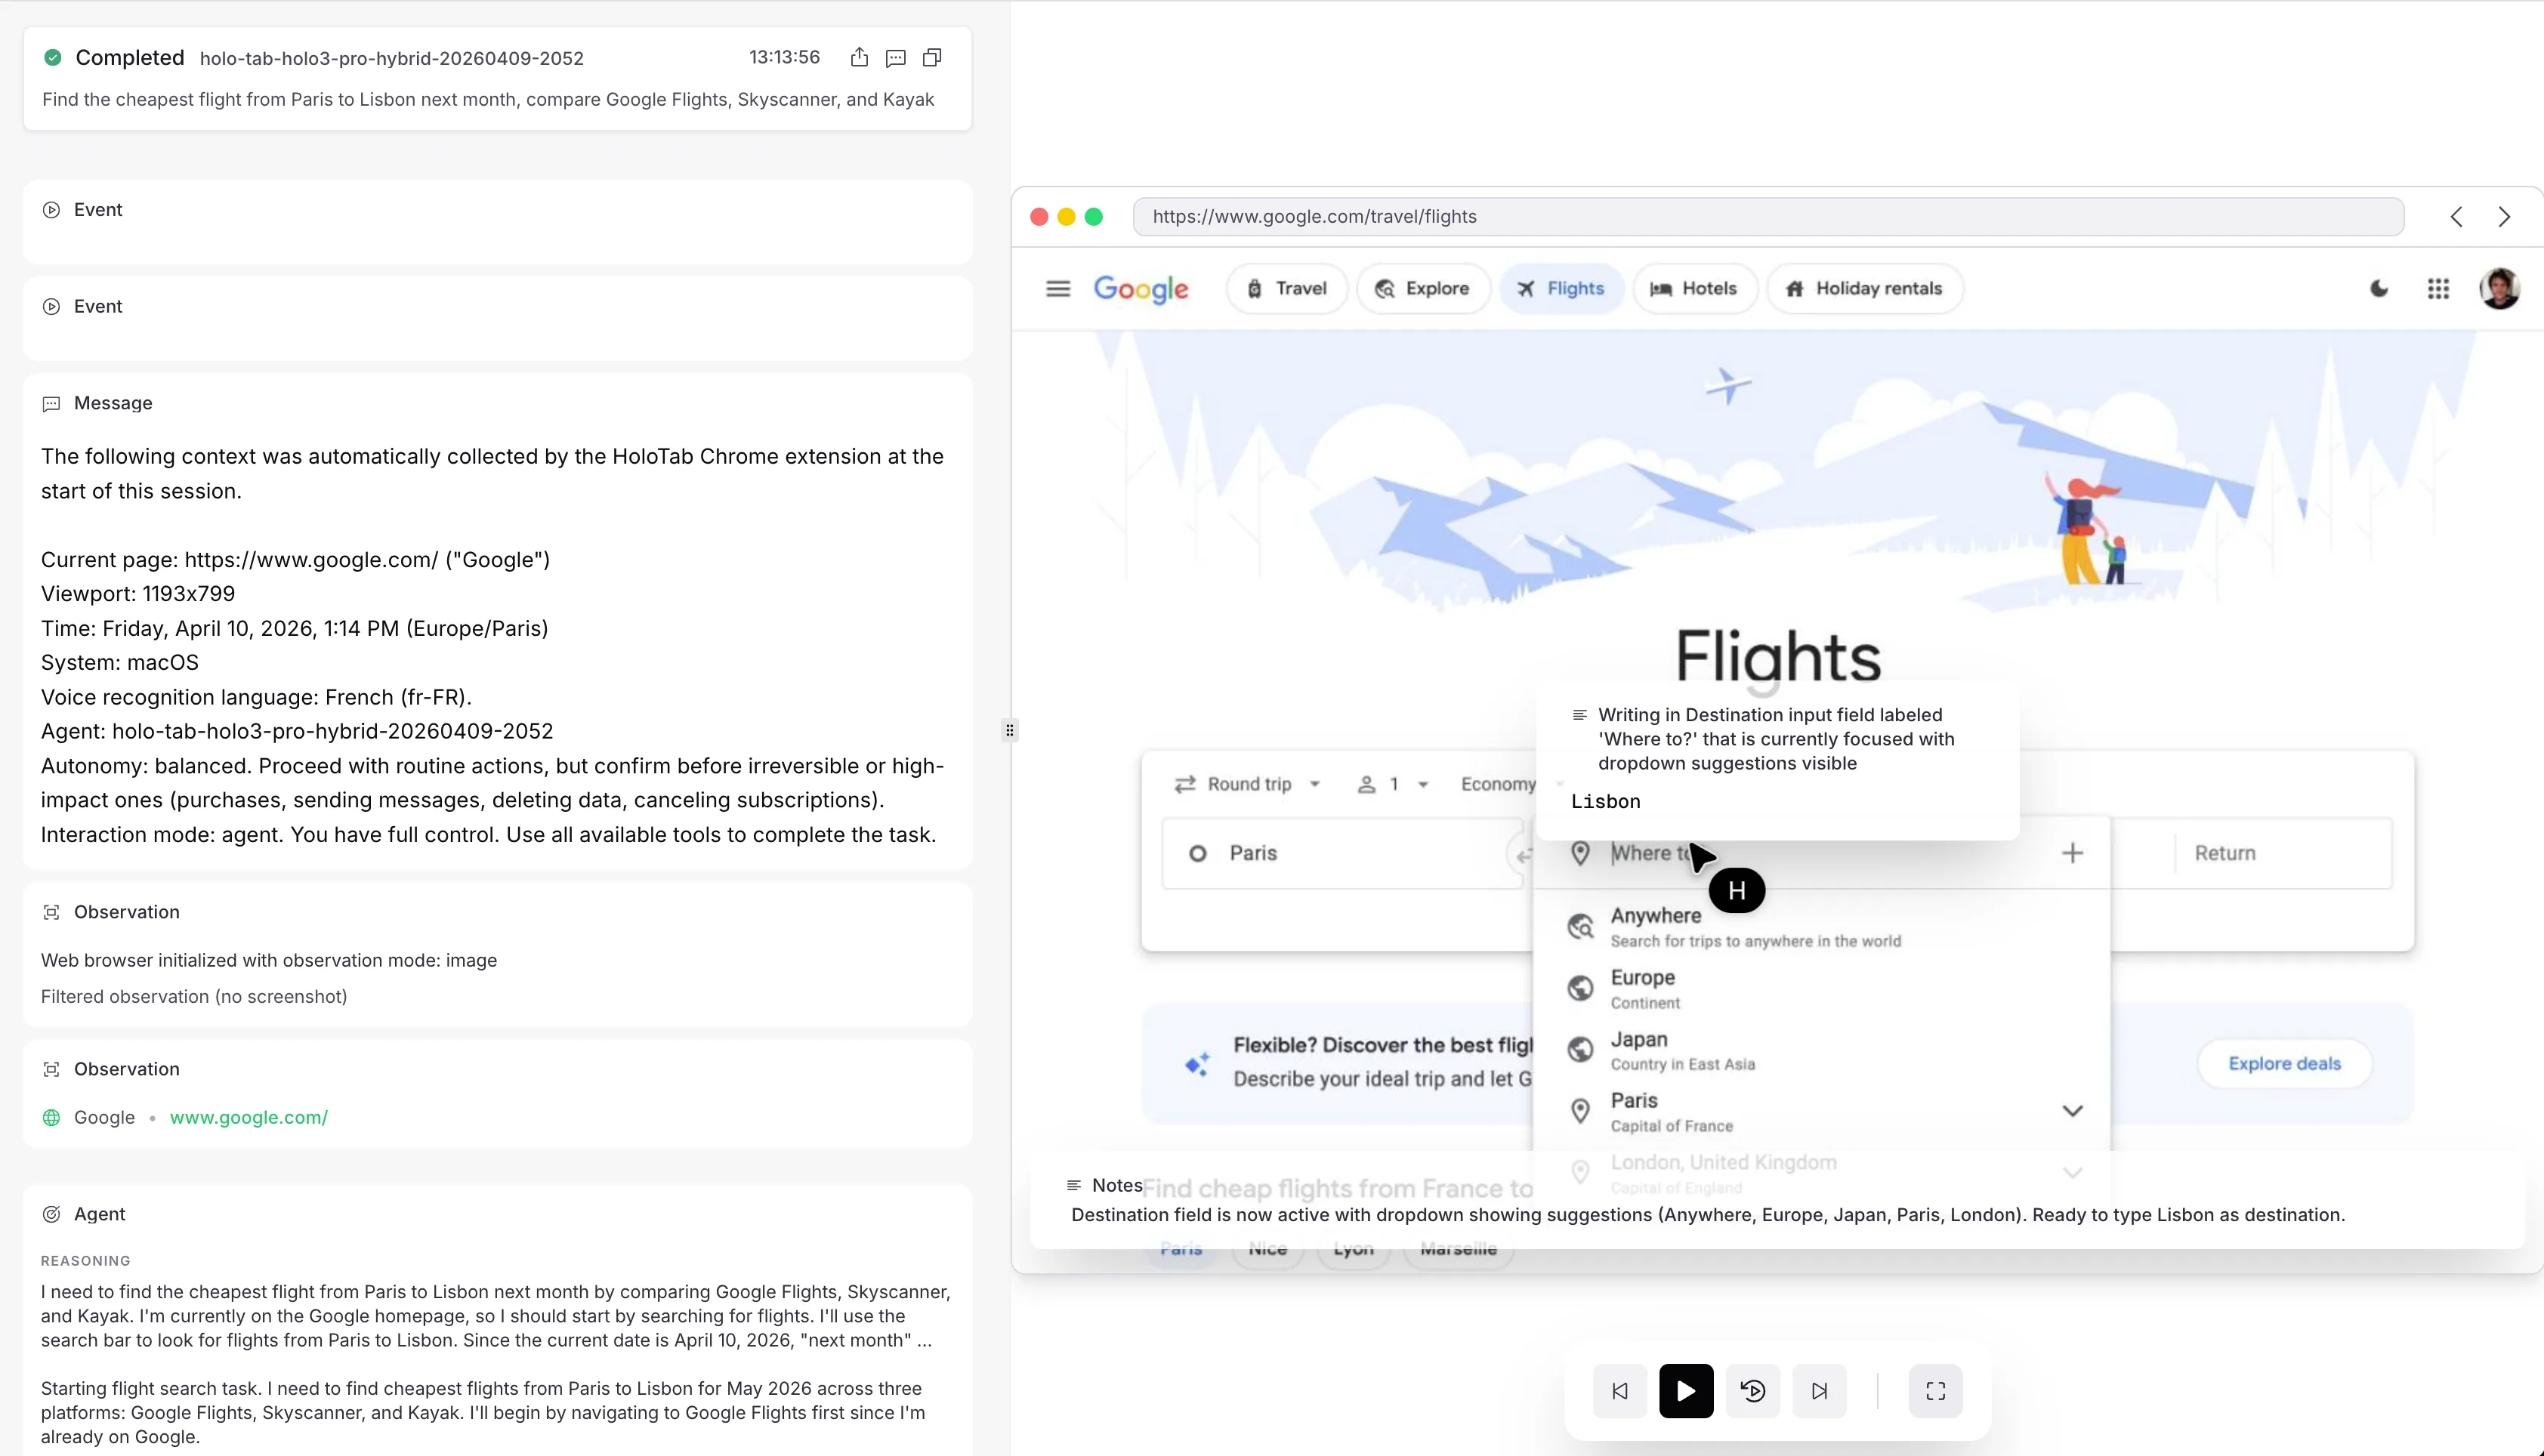Click the 13:13:56 timestamp
This screenshot has height=1456, width=2544.
[x=785, y=58]
